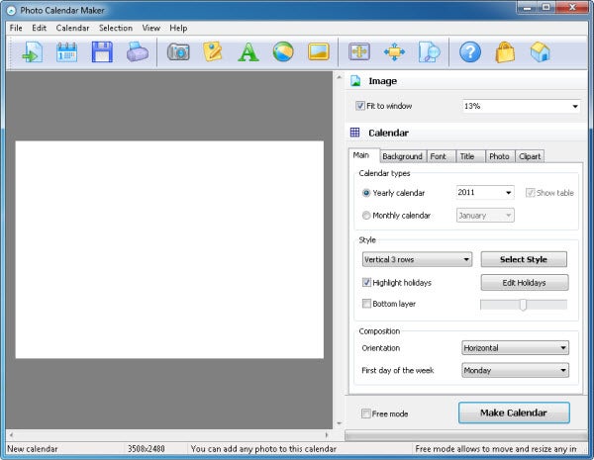This screenshot has width=594, height=460.
Task: Open the Calendar menu in menu bar
Action: click(72, 28)
